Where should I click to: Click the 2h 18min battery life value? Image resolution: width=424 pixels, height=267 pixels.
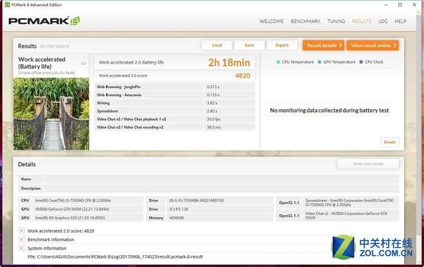(x=229, y=62)
